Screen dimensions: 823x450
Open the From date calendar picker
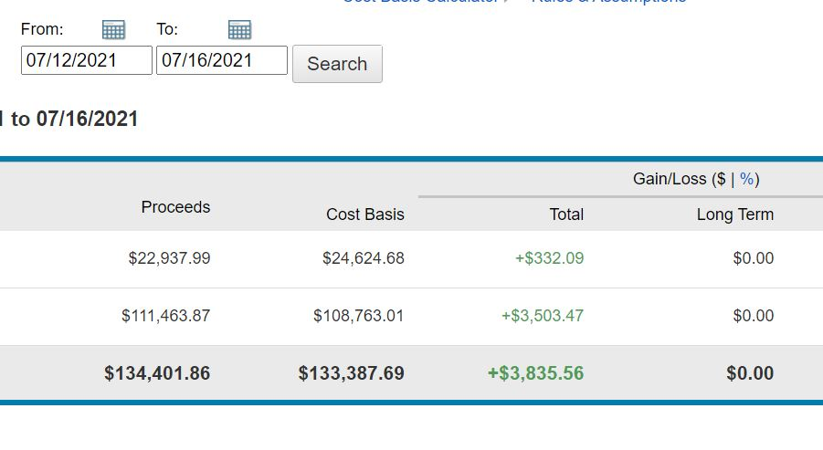point(113,30)
